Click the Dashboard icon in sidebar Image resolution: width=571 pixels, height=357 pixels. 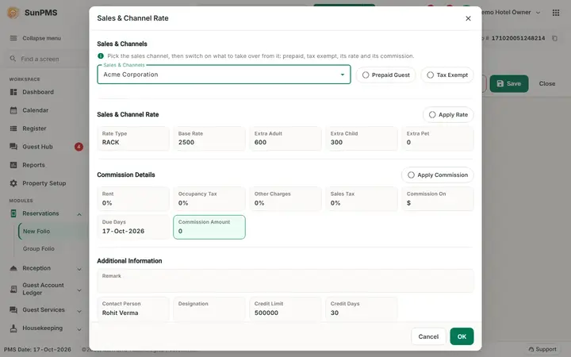point(13,92)
